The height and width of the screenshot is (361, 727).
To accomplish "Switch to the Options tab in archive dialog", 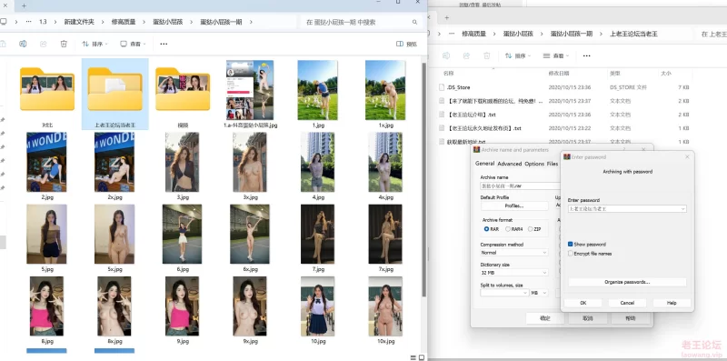I will tap(534, 164).
